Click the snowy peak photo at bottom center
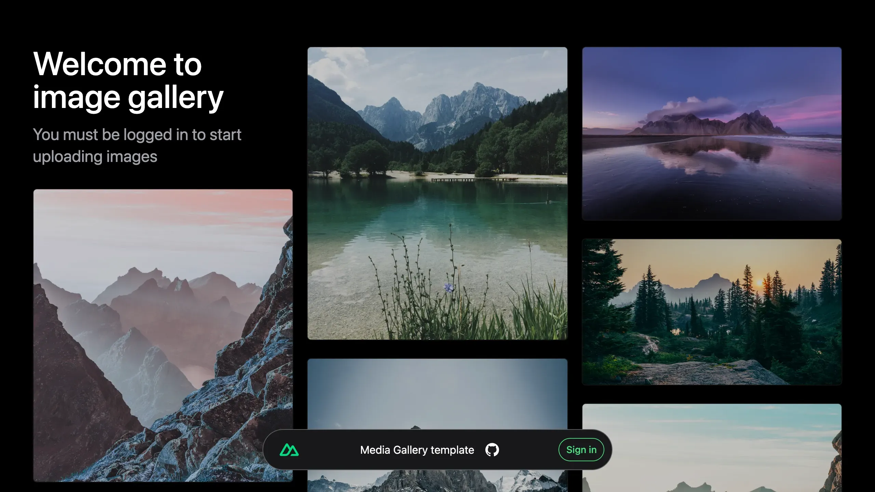This screenshot has width=875, height=492. click(437, 403)
